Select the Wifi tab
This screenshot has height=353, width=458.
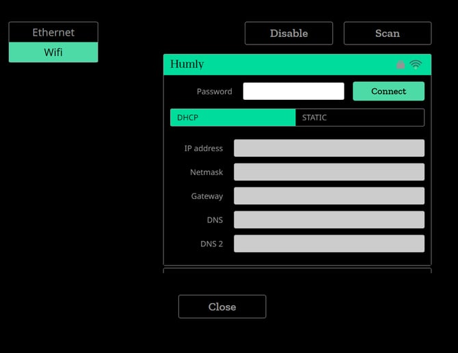[x=53, y=52]
